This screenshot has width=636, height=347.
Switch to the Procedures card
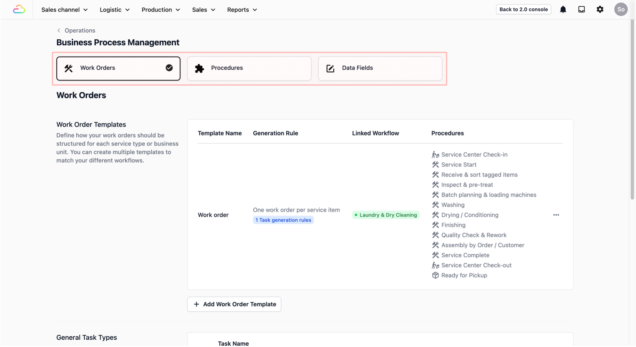[249, 68]
